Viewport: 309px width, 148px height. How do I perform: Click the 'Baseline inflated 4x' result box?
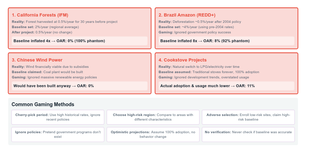80,41
